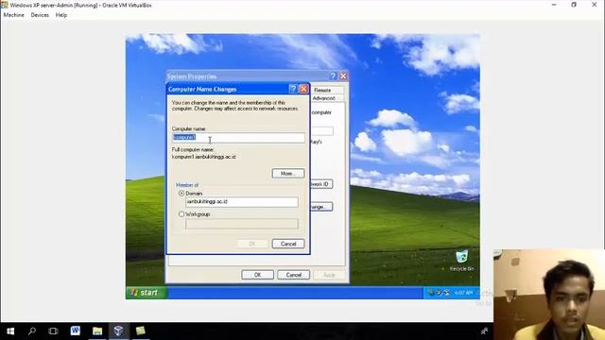Screen dimensions: 605x340
Task: Close the Computer Name Changes dialog
Action: click(x=303, y=89)
